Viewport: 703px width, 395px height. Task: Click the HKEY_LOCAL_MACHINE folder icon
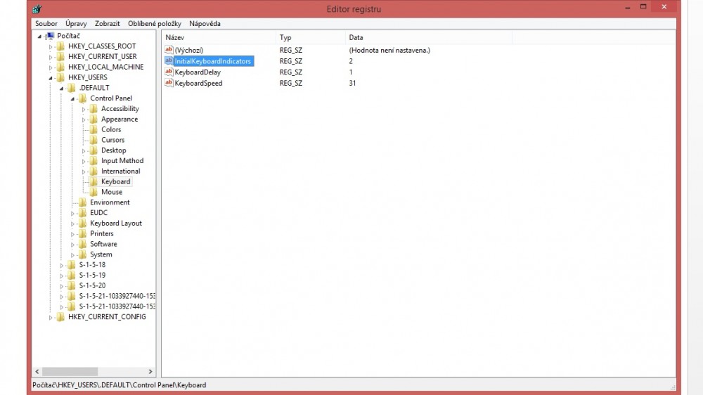[x=60, y=67]
